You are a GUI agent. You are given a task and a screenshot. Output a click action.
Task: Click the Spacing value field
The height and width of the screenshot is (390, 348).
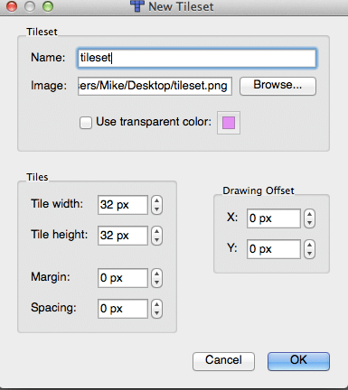point(123,309)
